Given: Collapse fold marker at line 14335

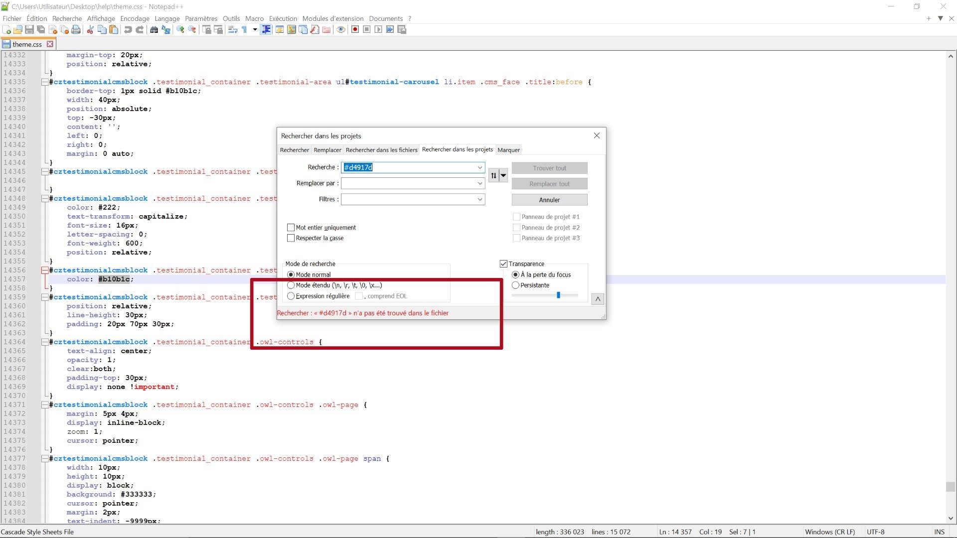Looking at the screenshot, I should pos(45,82).
